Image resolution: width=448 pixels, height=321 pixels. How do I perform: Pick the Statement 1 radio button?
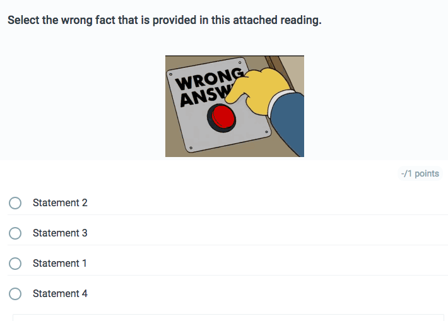[15, 264]
